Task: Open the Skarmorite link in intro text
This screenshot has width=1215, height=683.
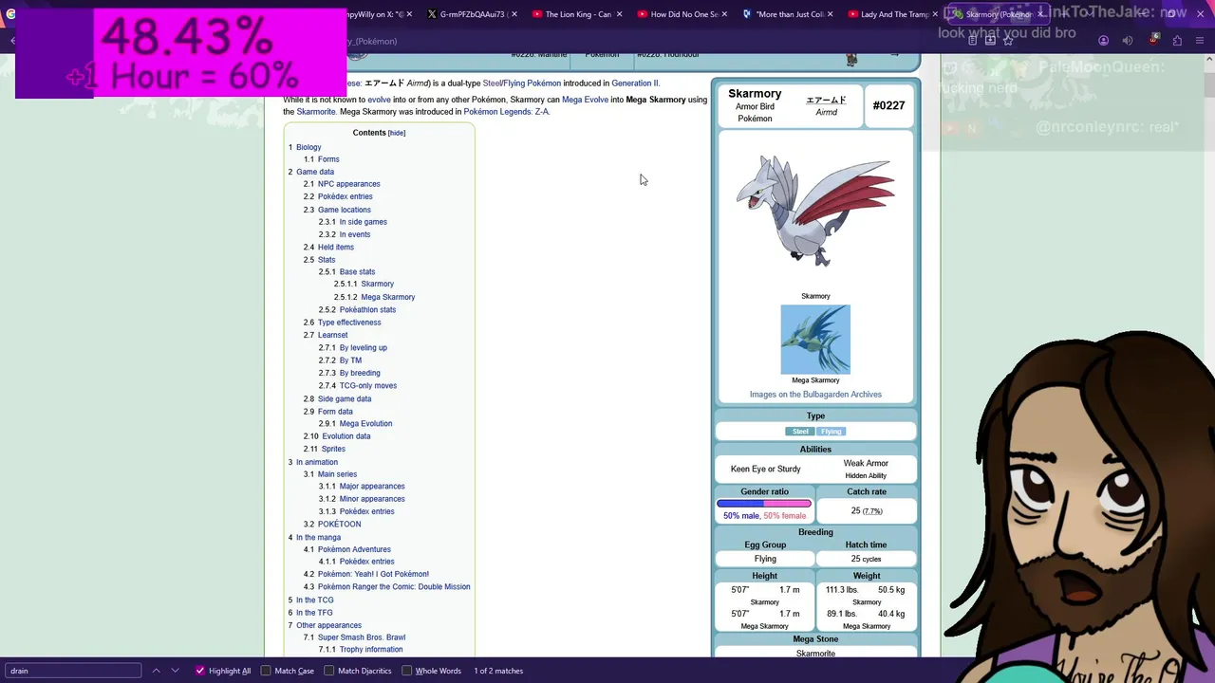Action: tap(316, 112)
